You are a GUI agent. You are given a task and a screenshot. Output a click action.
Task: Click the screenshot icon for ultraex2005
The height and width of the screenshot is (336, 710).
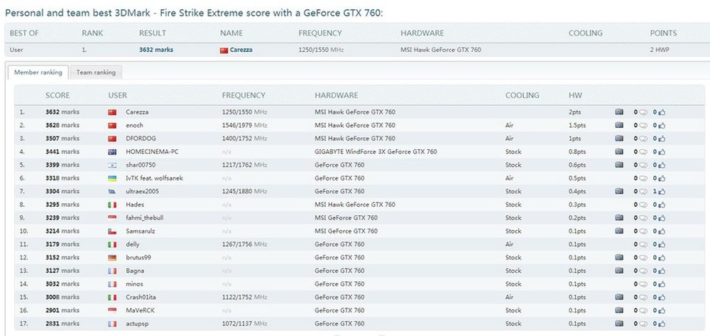(619, 191)
